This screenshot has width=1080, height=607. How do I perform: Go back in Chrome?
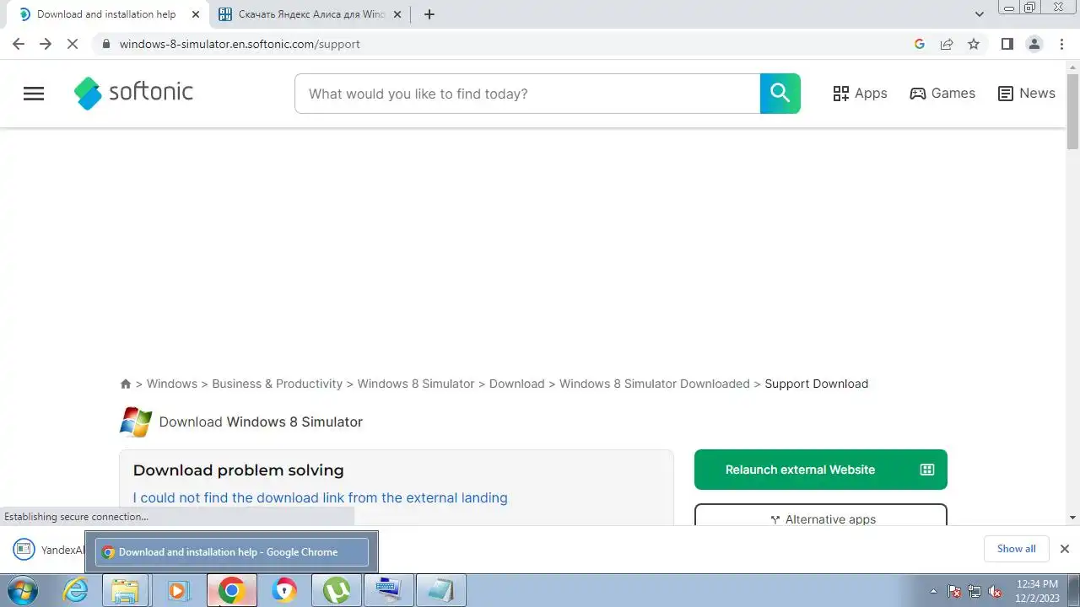[x=19, y=44]
